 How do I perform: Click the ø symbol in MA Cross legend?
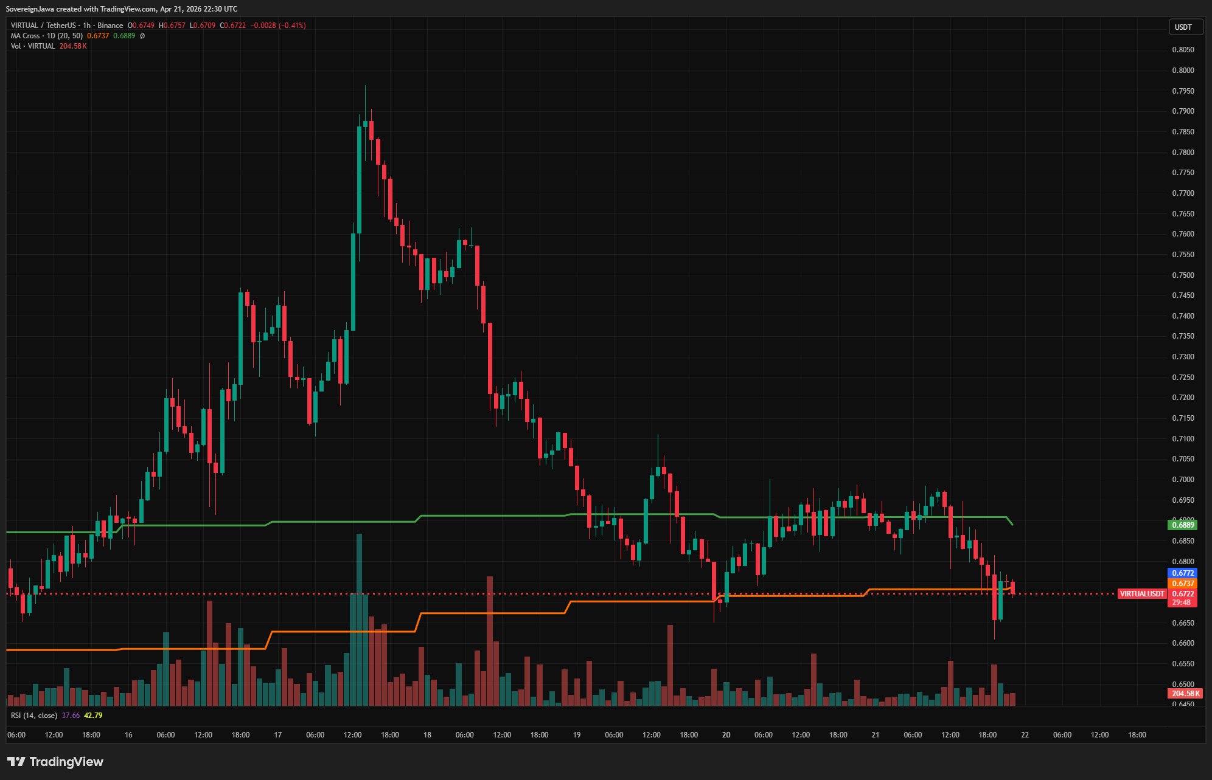(142, 36)
